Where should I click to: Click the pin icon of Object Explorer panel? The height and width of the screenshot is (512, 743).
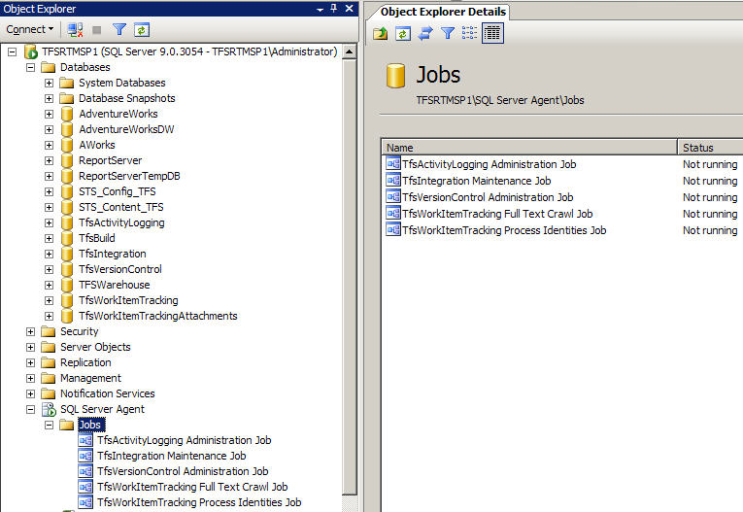(333, 8)
